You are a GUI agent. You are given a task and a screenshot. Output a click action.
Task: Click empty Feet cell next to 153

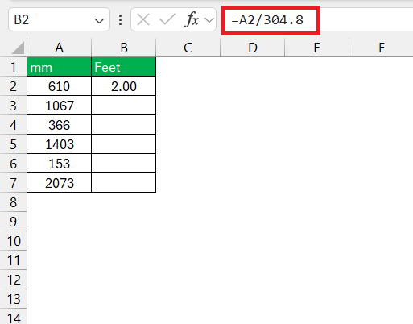pos(124,164)
